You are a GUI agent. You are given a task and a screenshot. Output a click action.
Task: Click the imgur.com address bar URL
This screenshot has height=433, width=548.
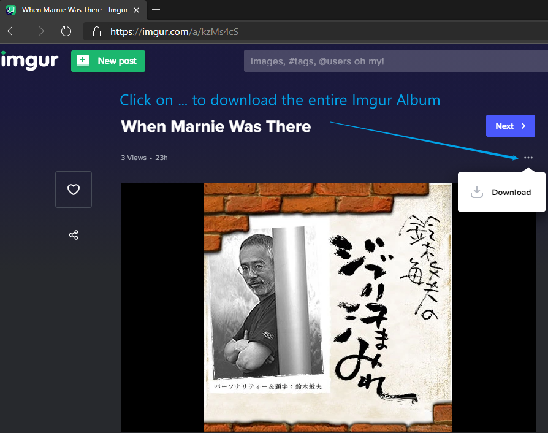click(x=175, y=32)
